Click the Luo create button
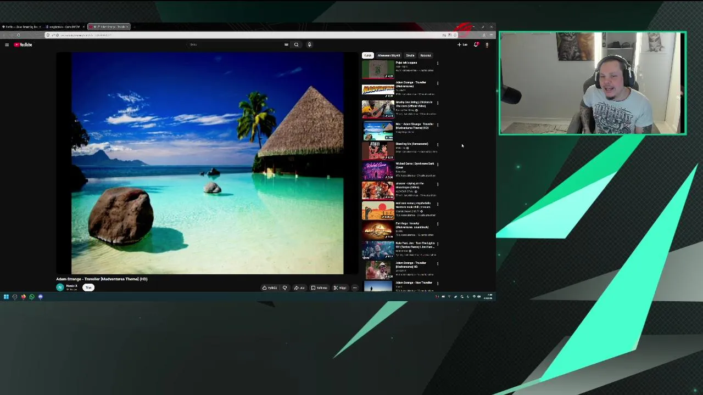Viewport: 703px width, 395px height. (x=462, y=44)
